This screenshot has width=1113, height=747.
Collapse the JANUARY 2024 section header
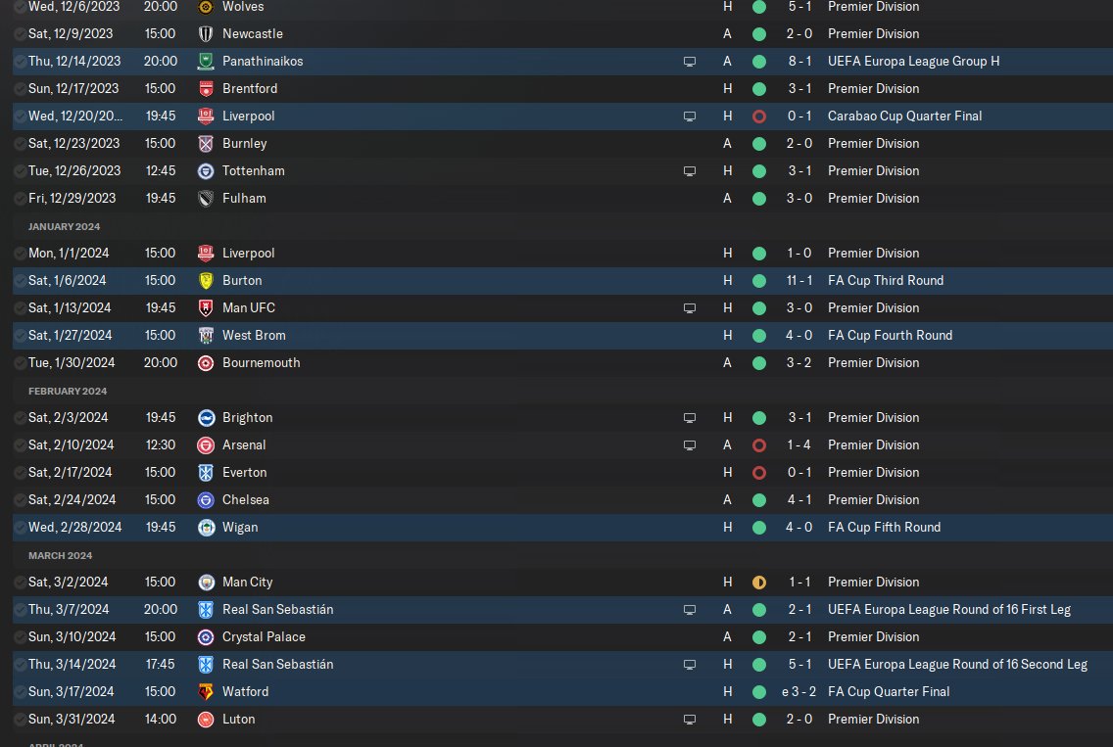64,226
